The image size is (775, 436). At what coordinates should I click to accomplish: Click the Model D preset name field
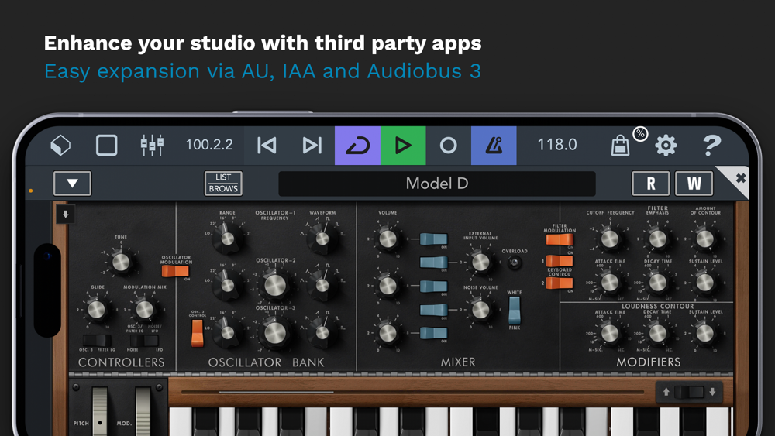(437, 184)
